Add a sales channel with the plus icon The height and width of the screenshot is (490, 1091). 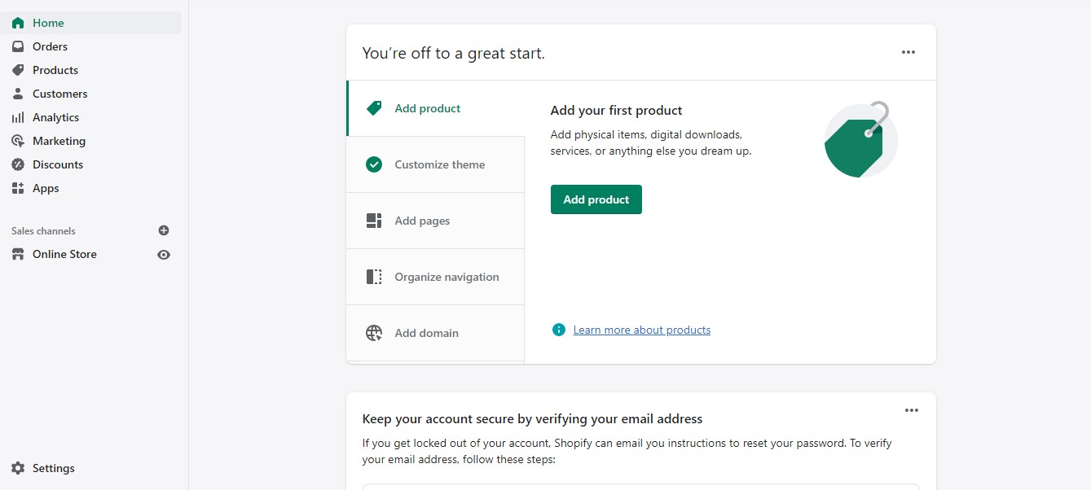click(x=163, y=230)
